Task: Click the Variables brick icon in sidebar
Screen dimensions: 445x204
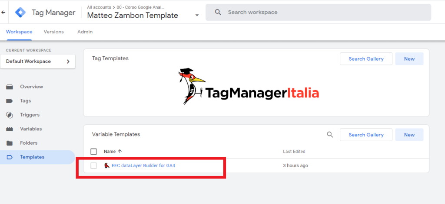Action: 10,129
